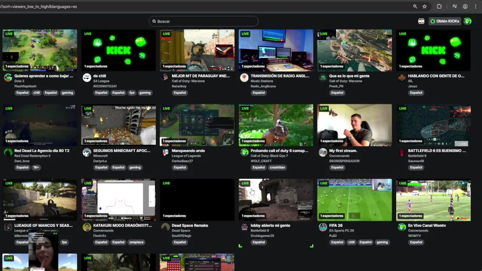Screen dimensions: 482x271
Task: Select the S4 League category link
Action: (101, 81)
